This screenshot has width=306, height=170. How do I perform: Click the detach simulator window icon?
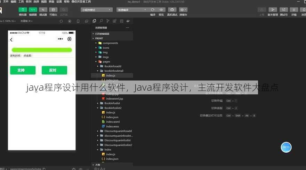click(87, 21)
